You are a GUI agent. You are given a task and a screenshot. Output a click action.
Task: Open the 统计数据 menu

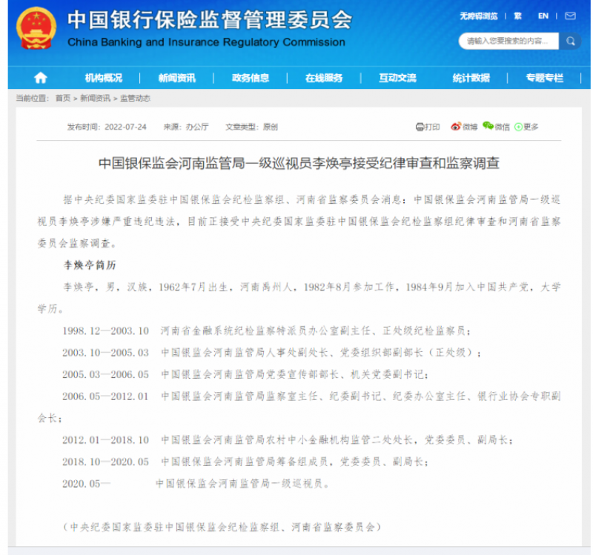click(x=471, y=78)
